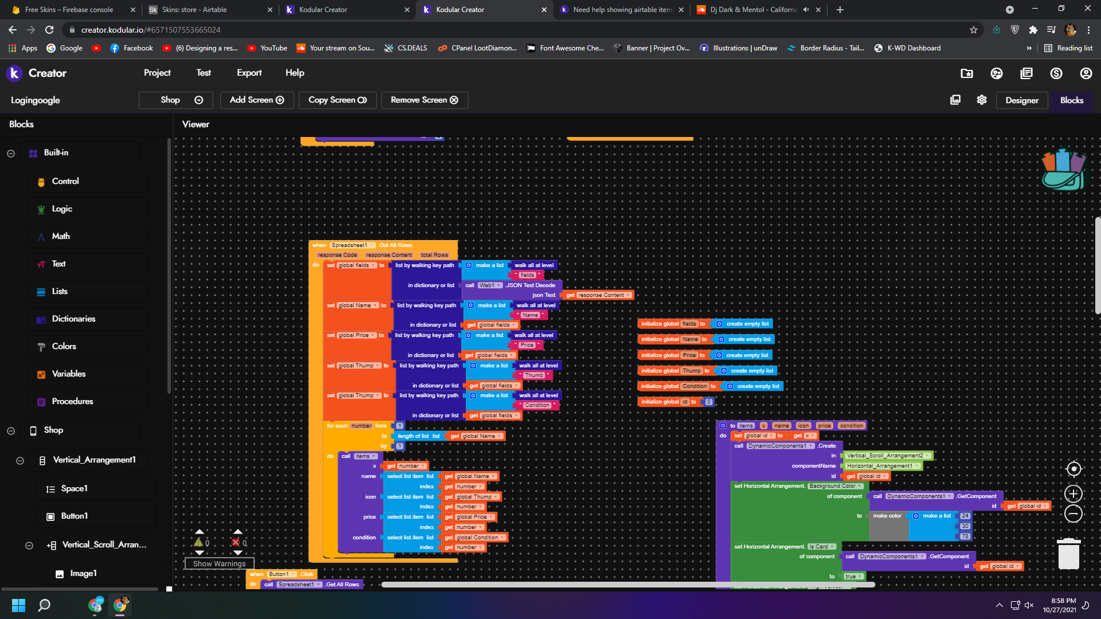The image size is (1101, 619).
Task: Toggle Show Warnings button
Action: click(219, 563)
